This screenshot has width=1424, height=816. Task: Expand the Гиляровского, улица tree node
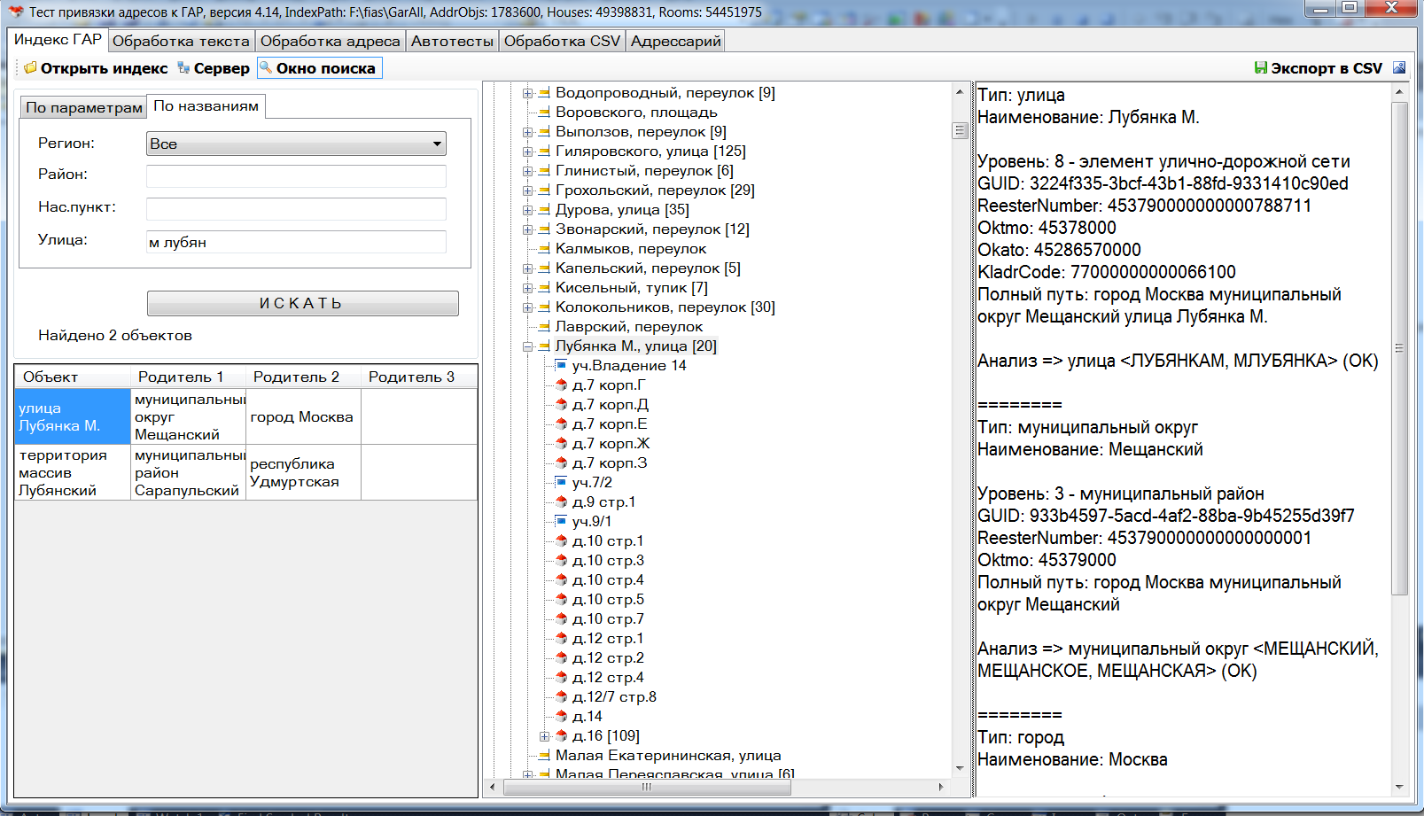(x=528, y=152)
